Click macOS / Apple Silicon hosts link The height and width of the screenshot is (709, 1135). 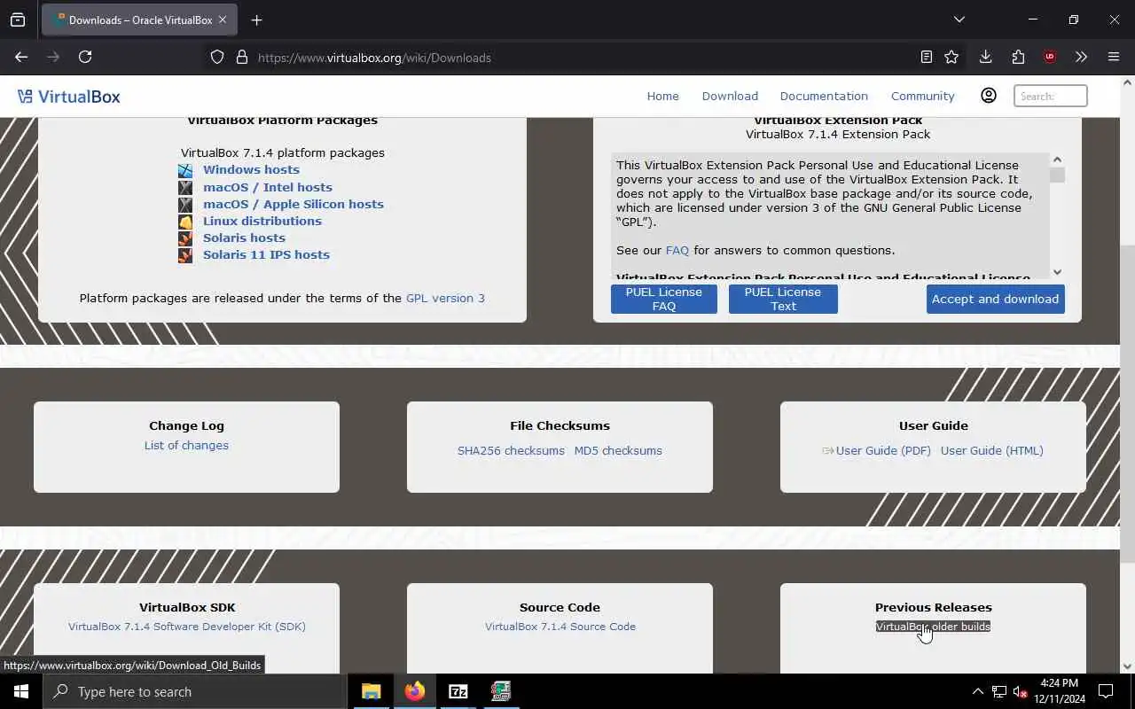pos(294,204)
